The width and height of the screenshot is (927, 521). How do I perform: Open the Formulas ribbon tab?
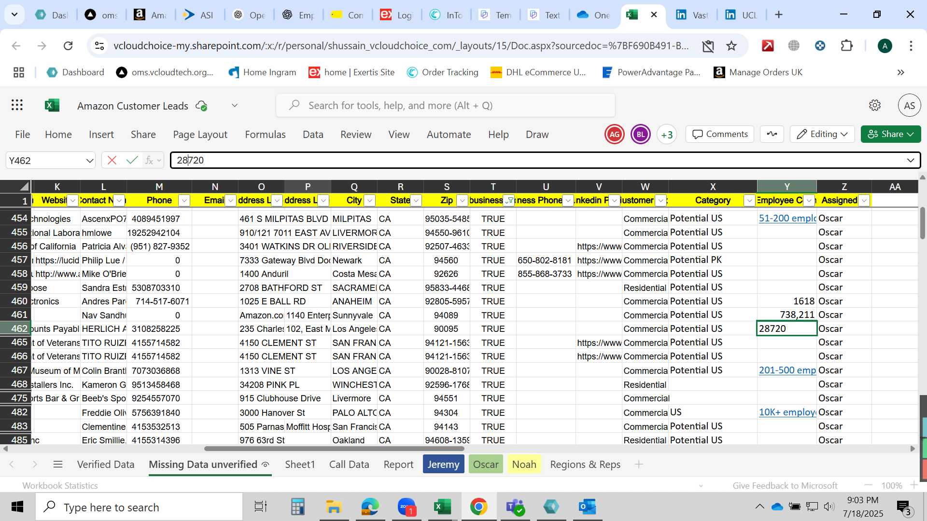click(265, 135)
